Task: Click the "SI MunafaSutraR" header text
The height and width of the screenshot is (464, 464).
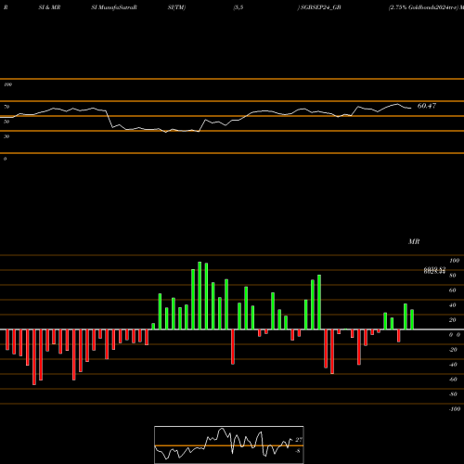Action: point(114,7)
